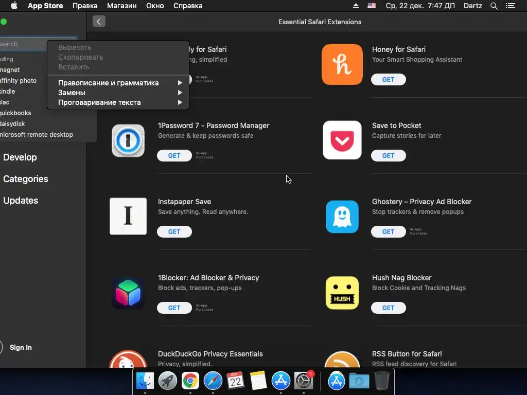527x395 pixels.
Task: Click the US flag input source icon
Action: pyautogui.click(x=372, y=6)
